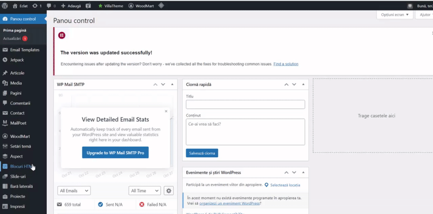Open the All Time dropdown

[145, 191]
